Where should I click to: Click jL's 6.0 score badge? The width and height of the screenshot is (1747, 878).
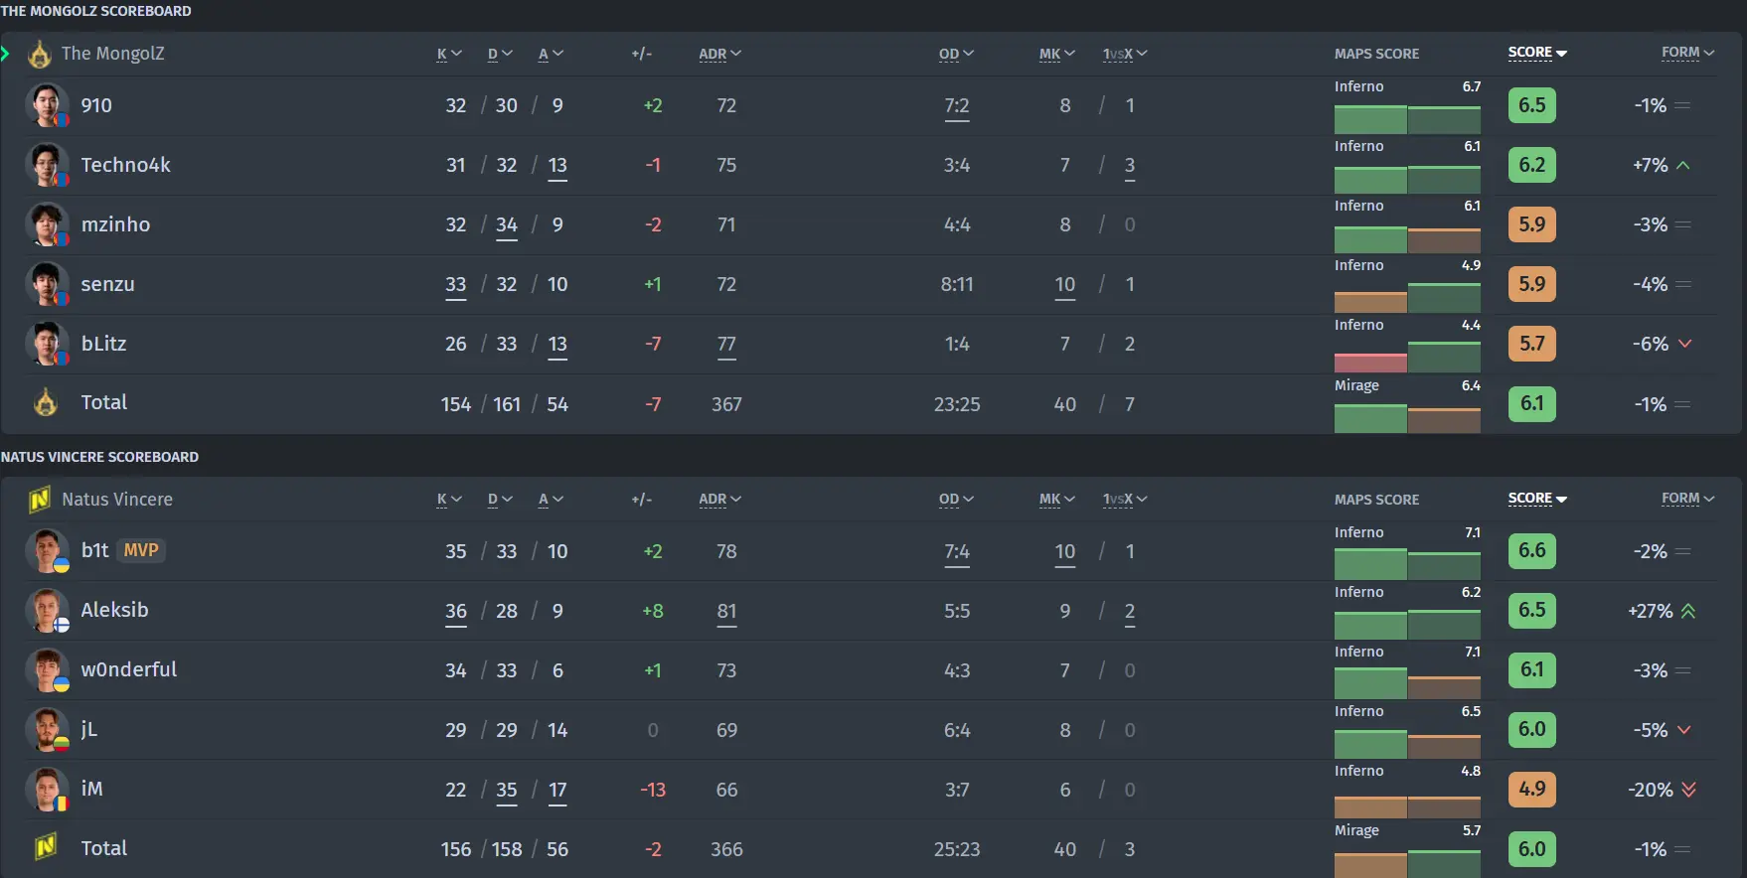coord(1531,729)
